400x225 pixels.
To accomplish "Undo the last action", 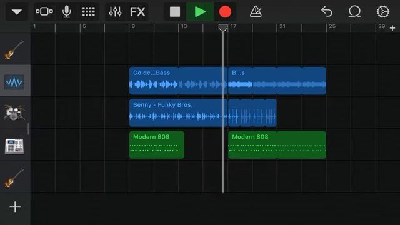I will (326, 12).
